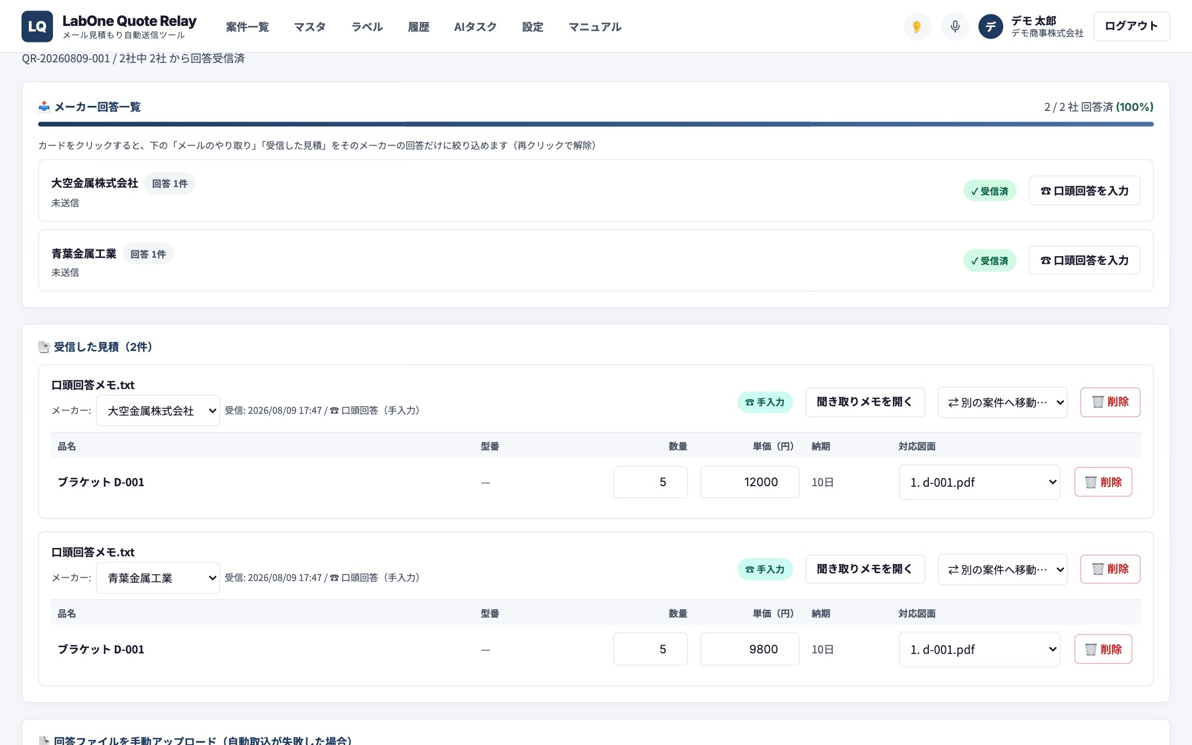Open 履歴 page
This screenshot has height=745, width=1192.
[x=418, y=26]
